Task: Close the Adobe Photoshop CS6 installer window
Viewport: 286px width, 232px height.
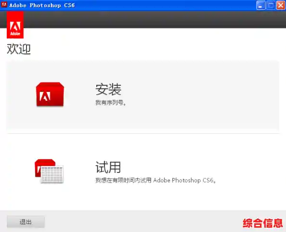Action: click(x=280, y=5)
